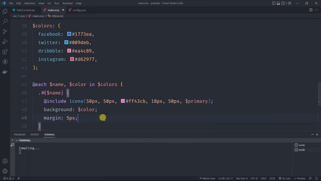Open the Terminal menu
This screenshot has width=321, height=181.
68,4
